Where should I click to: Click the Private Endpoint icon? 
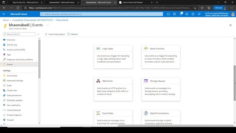pyautogui.click(x=4, y=115)
